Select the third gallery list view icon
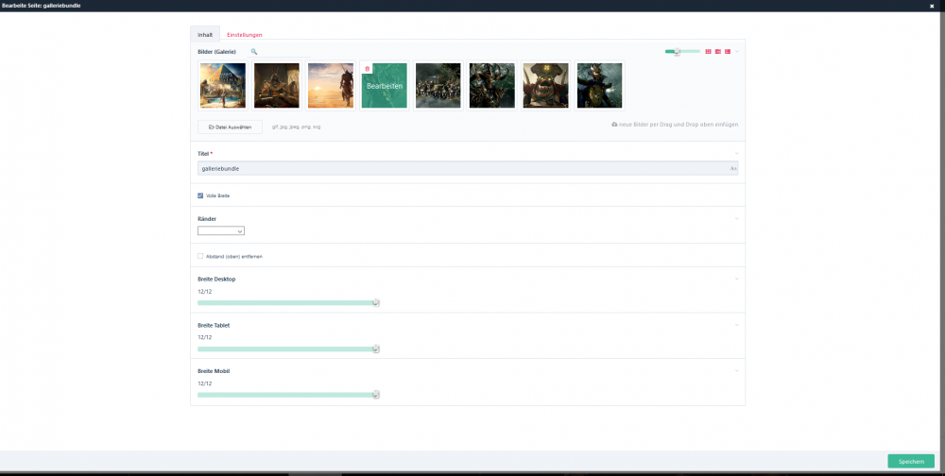Screen dimensions: 945x476 [x=727, y=51]
